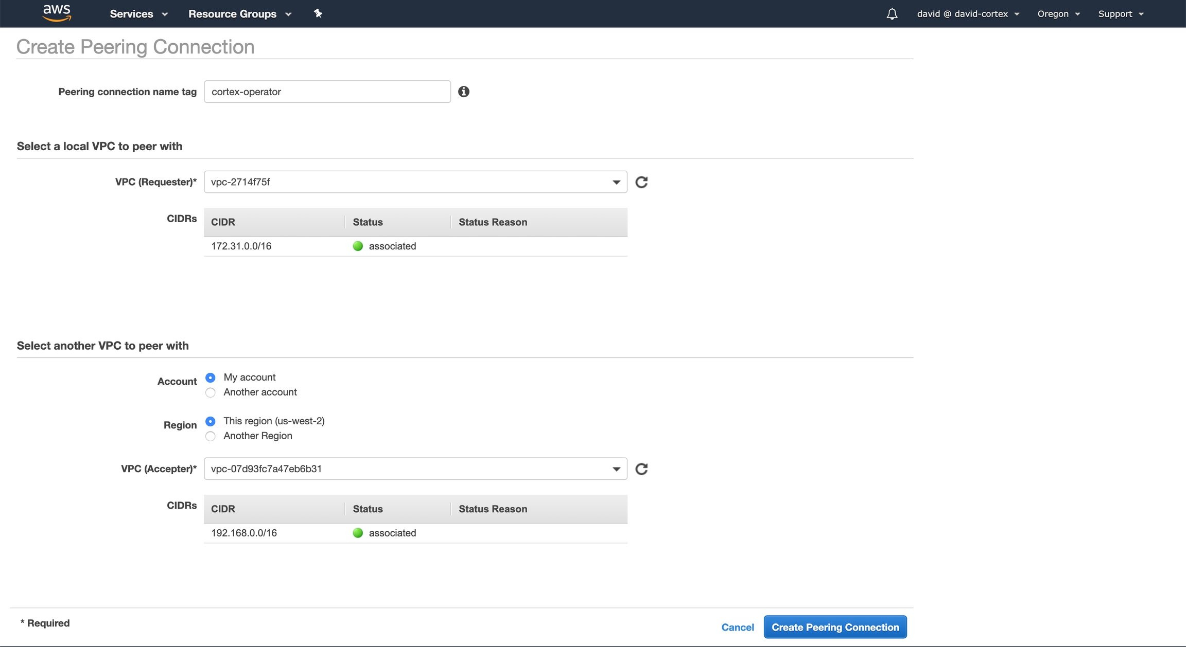Choose Another Region radio option
Viewport: 1186px width, 647px height.
tap(211, 436)
